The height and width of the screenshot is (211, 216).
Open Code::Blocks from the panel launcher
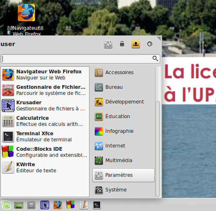(70, 205)
